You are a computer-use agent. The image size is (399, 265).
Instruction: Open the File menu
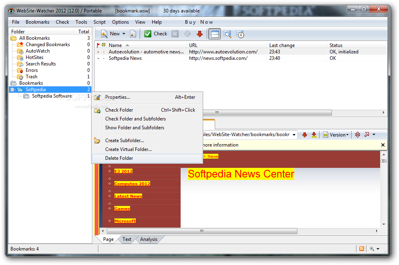click(x=16, y=22)
